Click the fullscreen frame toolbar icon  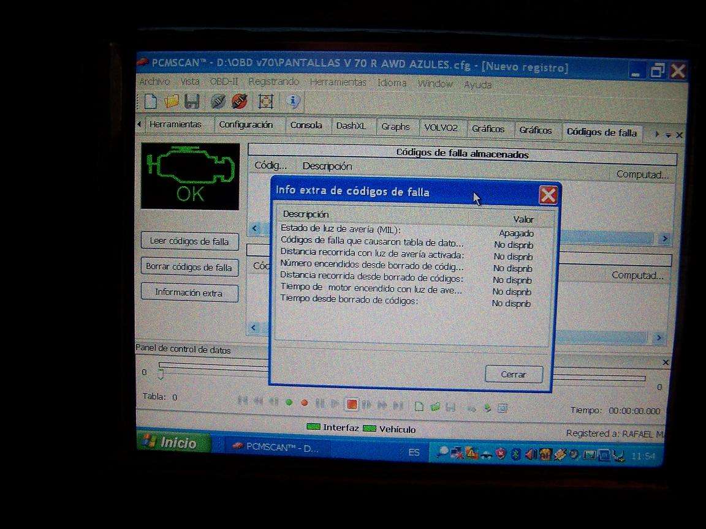point(266,101)
